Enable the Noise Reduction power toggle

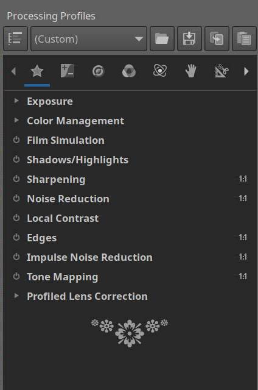(16, 198)
